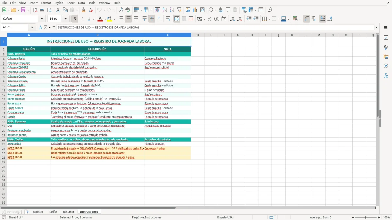Open the Styles menu
392x220 pixels.
click(59, 3)
